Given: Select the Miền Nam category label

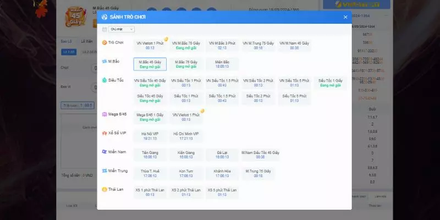Looking at the screenshot, I should [x=117, y=152].
